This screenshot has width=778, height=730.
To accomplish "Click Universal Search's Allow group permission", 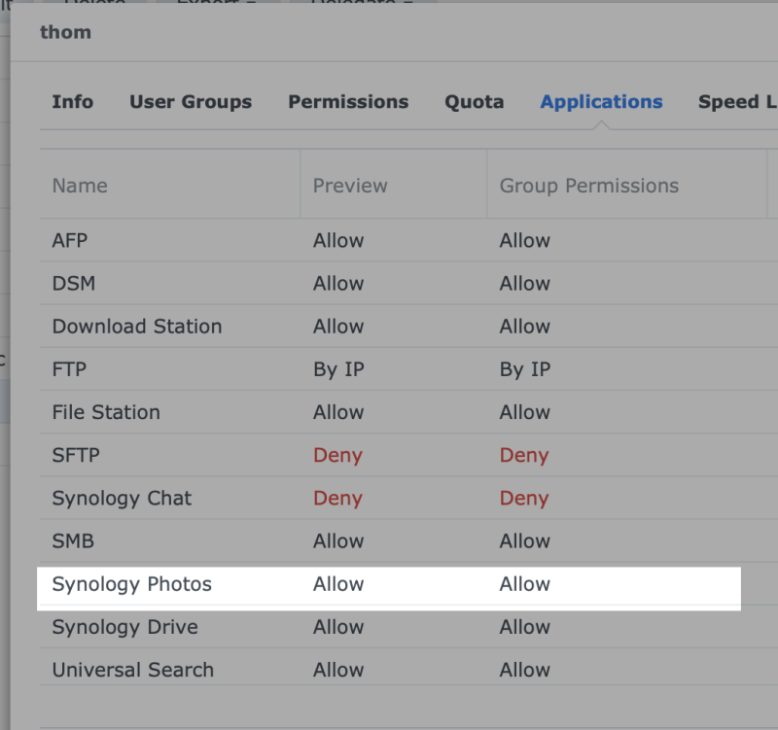I will tap(524, 670).
